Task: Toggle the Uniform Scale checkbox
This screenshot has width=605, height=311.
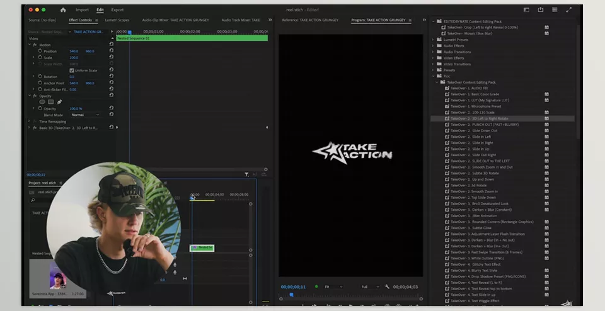Action: 72,71
